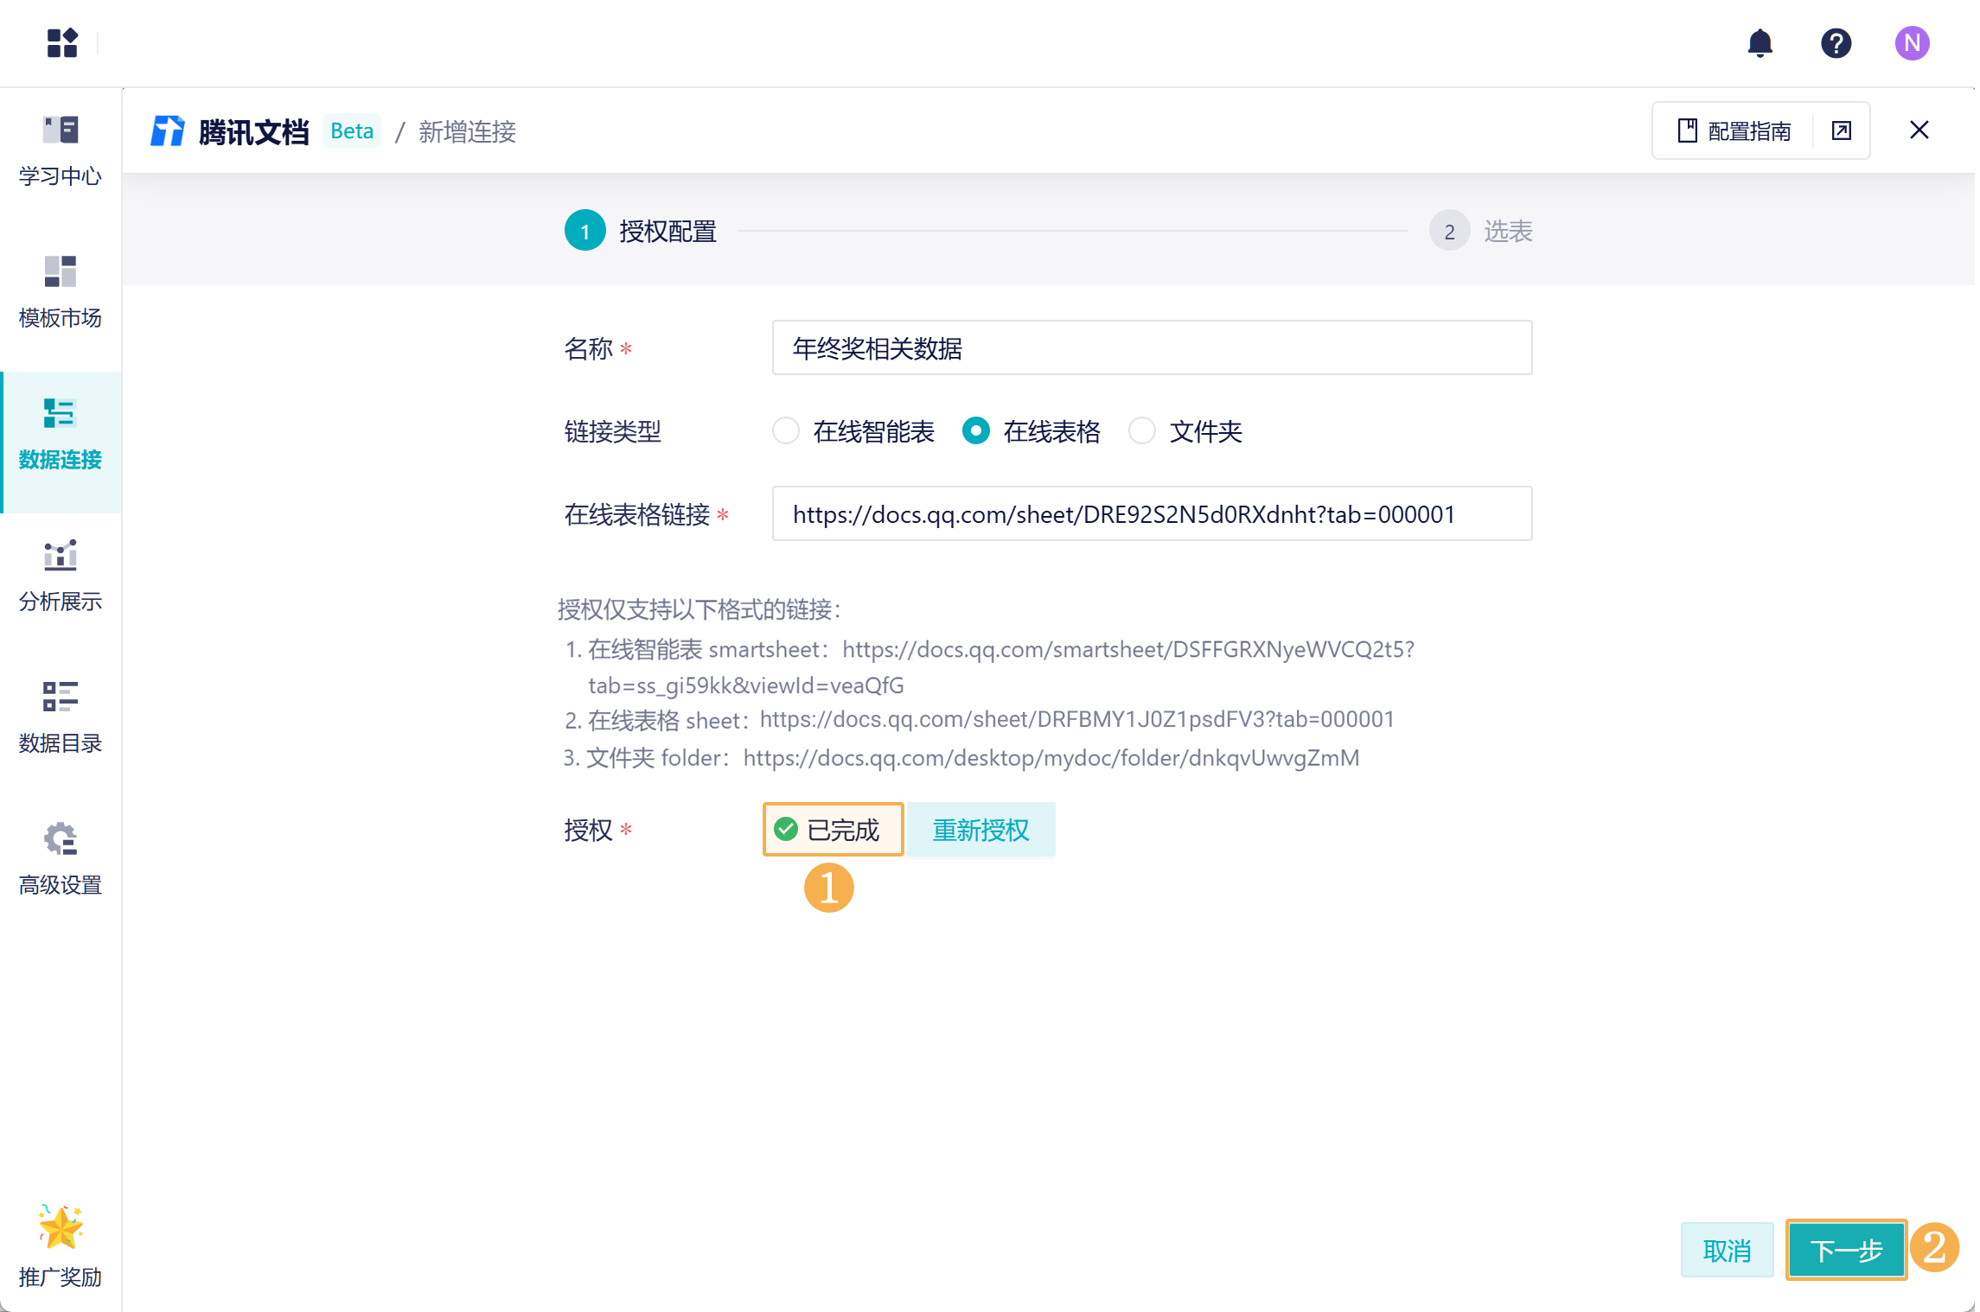This screenshot has height=1312, width=1980.
Task: Click the 下一步 button
Action: (1846, 1250)
